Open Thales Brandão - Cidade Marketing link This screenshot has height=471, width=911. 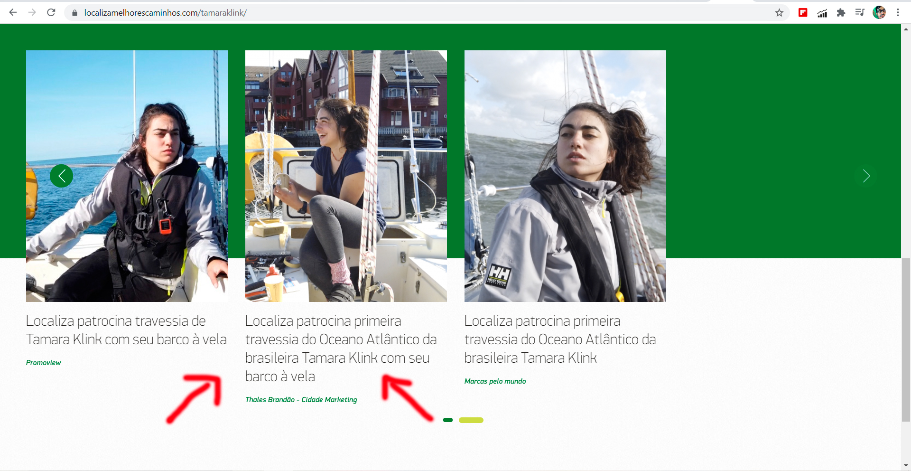[301, 400]
